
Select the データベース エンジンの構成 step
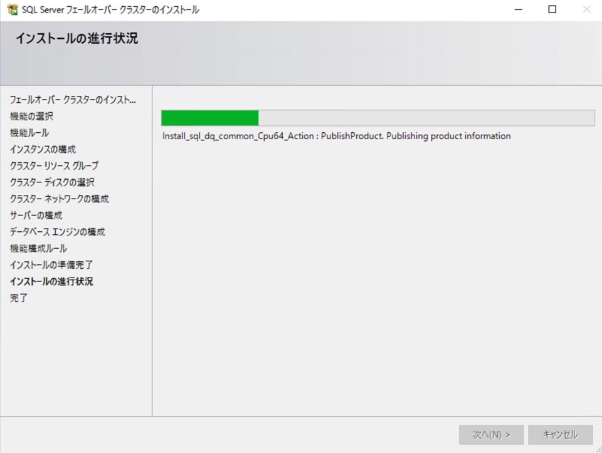coord(57,232)
